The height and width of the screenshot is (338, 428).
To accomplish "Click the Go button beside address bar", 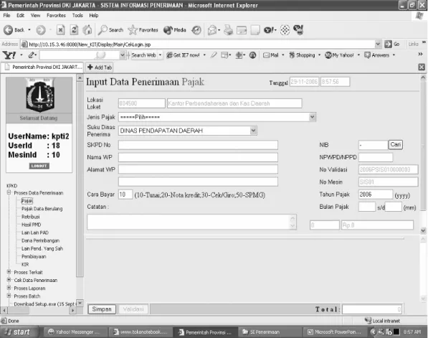I will pyautogui.click(x=392, y=44).
